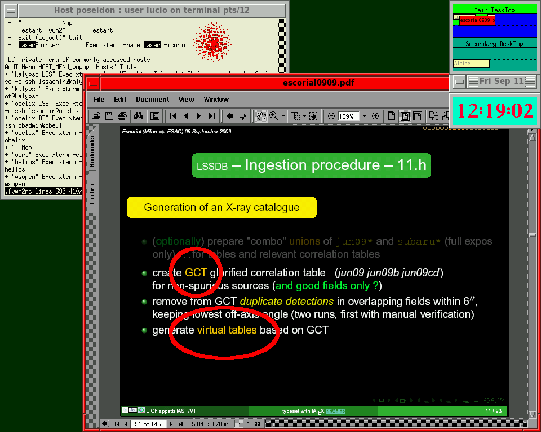Image resolution: width=541 pixels, height=432 pixels.
Task: Select Continuous layout in status bar
Action: [x=248, y=424]
